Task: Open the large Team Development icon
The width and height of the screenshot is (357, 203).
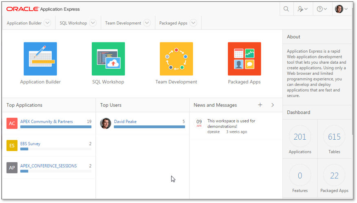Action: pyautogui.click(x=176, y=59)
